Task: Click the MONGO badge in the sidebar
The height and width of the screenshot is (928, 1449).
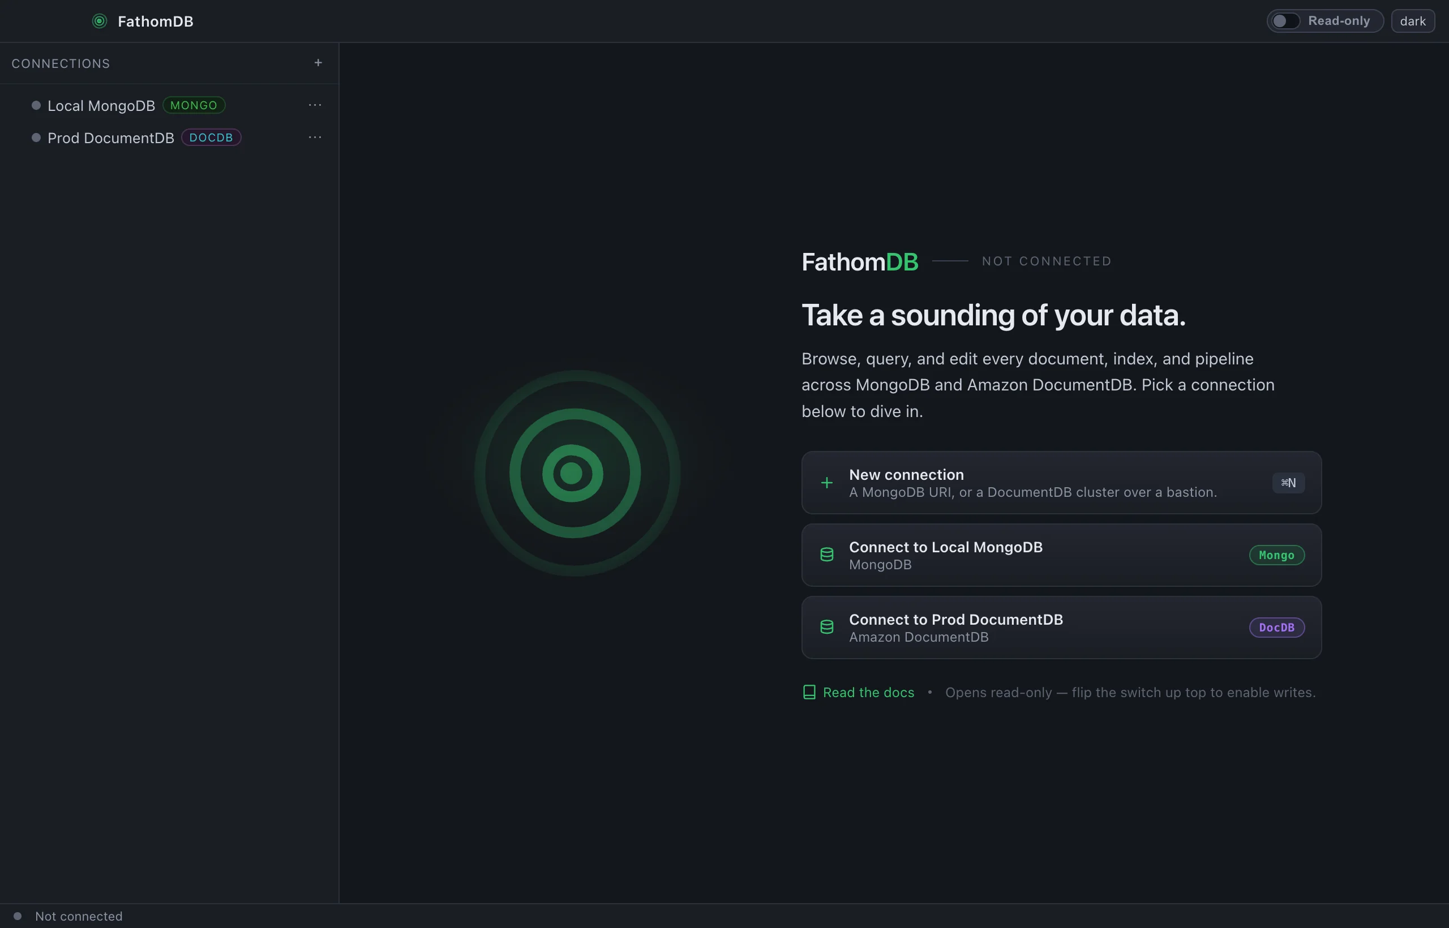Action: [x=194, y=105]
